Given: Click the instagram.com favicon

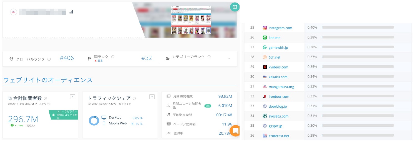Looking at the screenshot, I should pos(265,28).
